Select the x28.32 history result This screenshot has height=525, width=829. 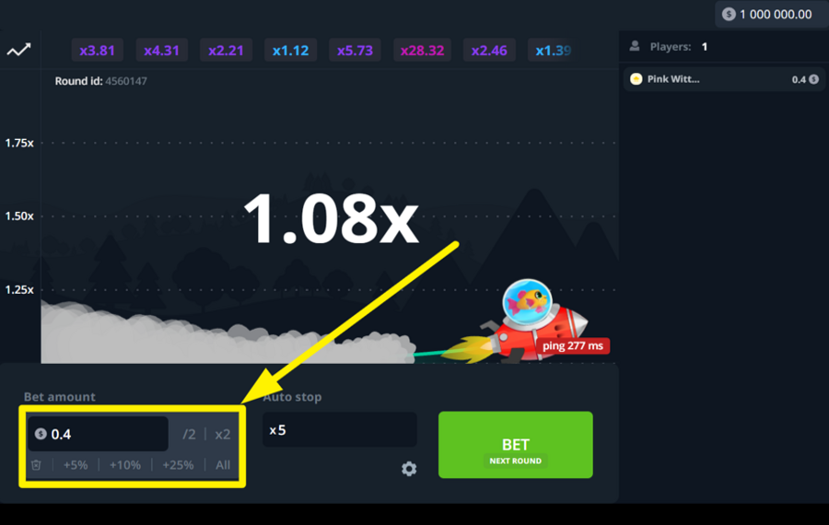422,51
